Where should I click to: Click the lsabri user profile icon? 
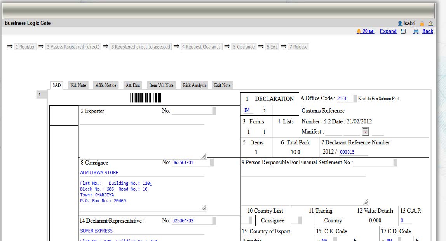click(400, 24)
